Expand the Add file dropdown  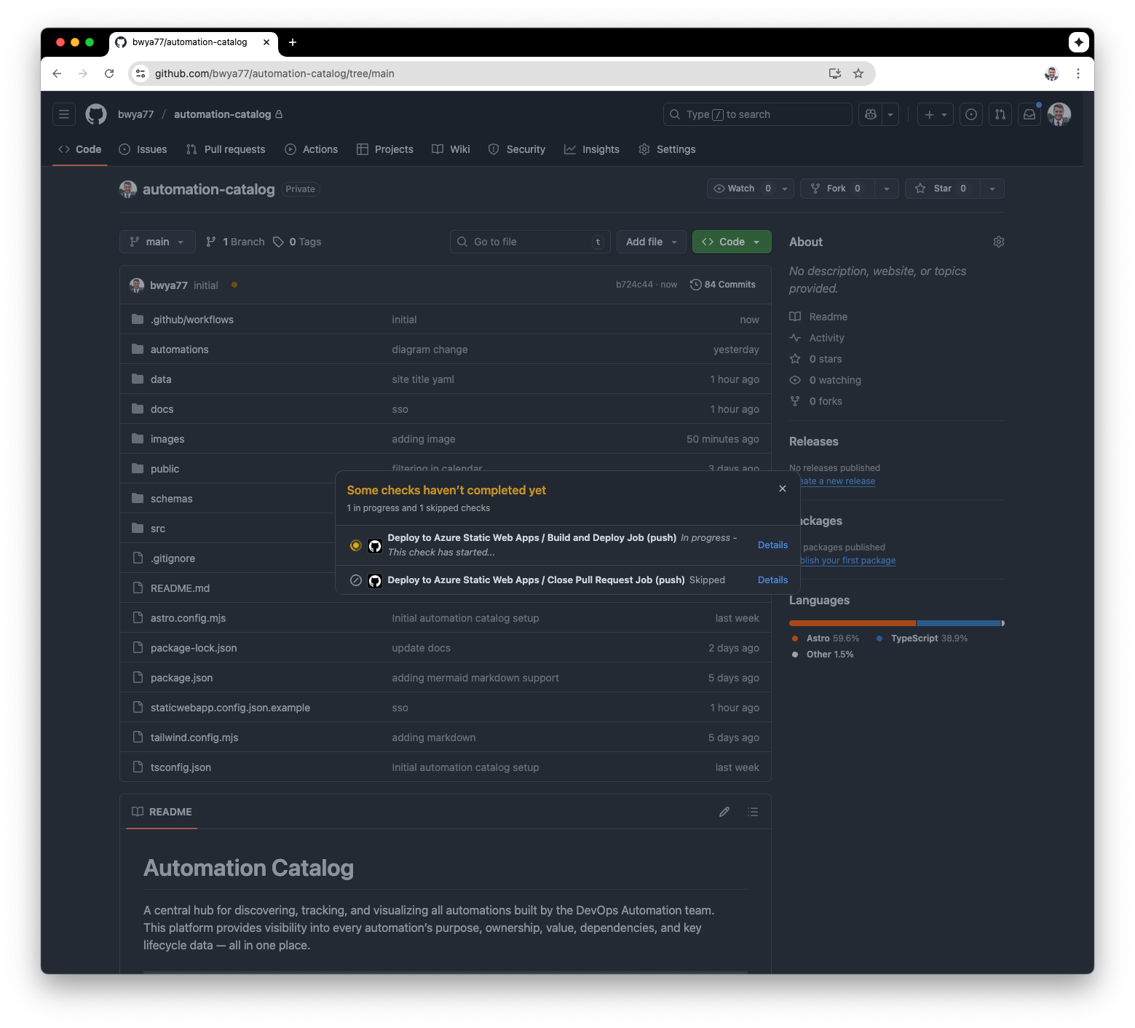pos(651,242)
